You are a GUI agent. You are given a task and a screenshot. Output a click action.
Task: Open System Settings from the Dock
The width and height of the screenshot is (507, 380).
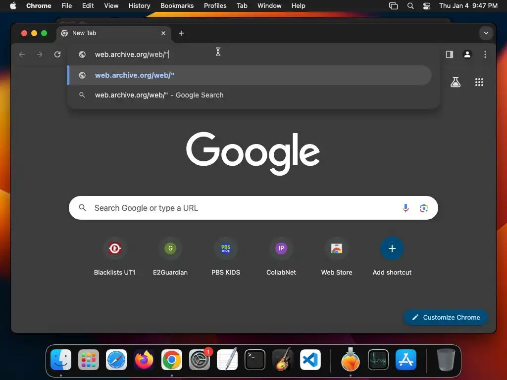pos(200,360)
